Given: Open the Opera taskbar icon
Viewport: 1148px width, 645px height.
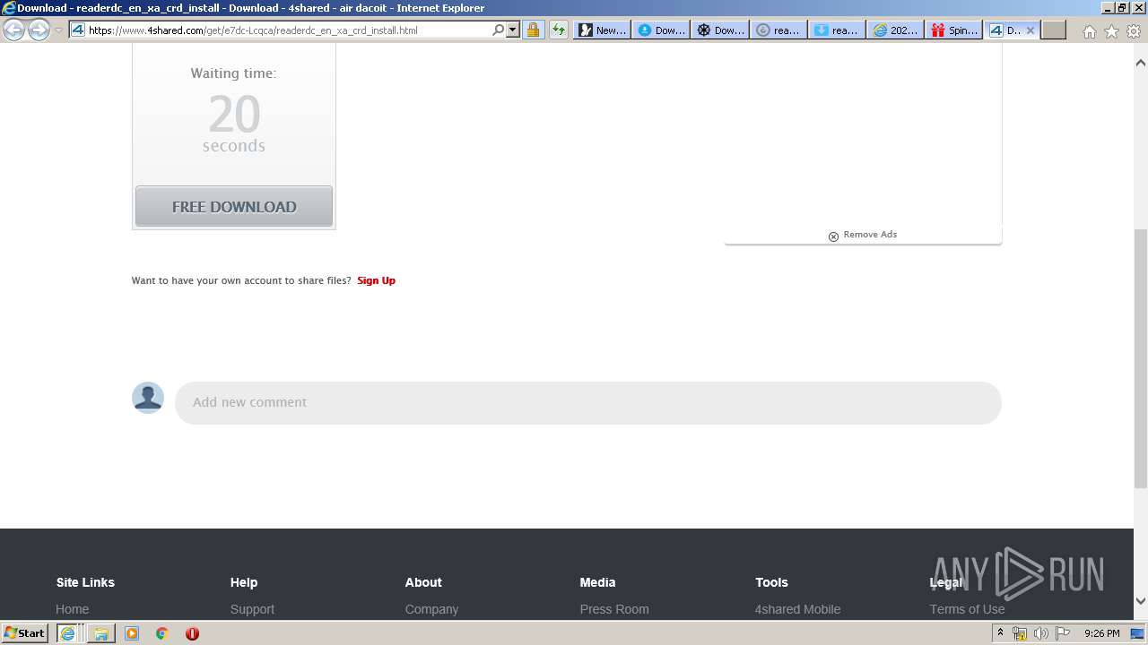Looking at the screenshot, I should [x=192, y=633].
